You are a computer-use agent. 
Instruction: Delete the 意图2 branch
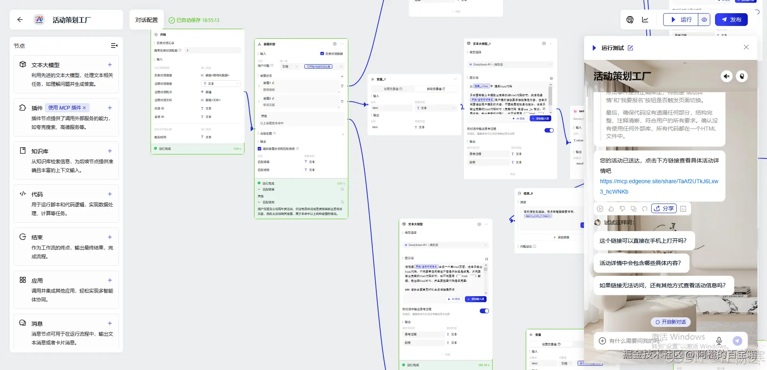(342, 101)
